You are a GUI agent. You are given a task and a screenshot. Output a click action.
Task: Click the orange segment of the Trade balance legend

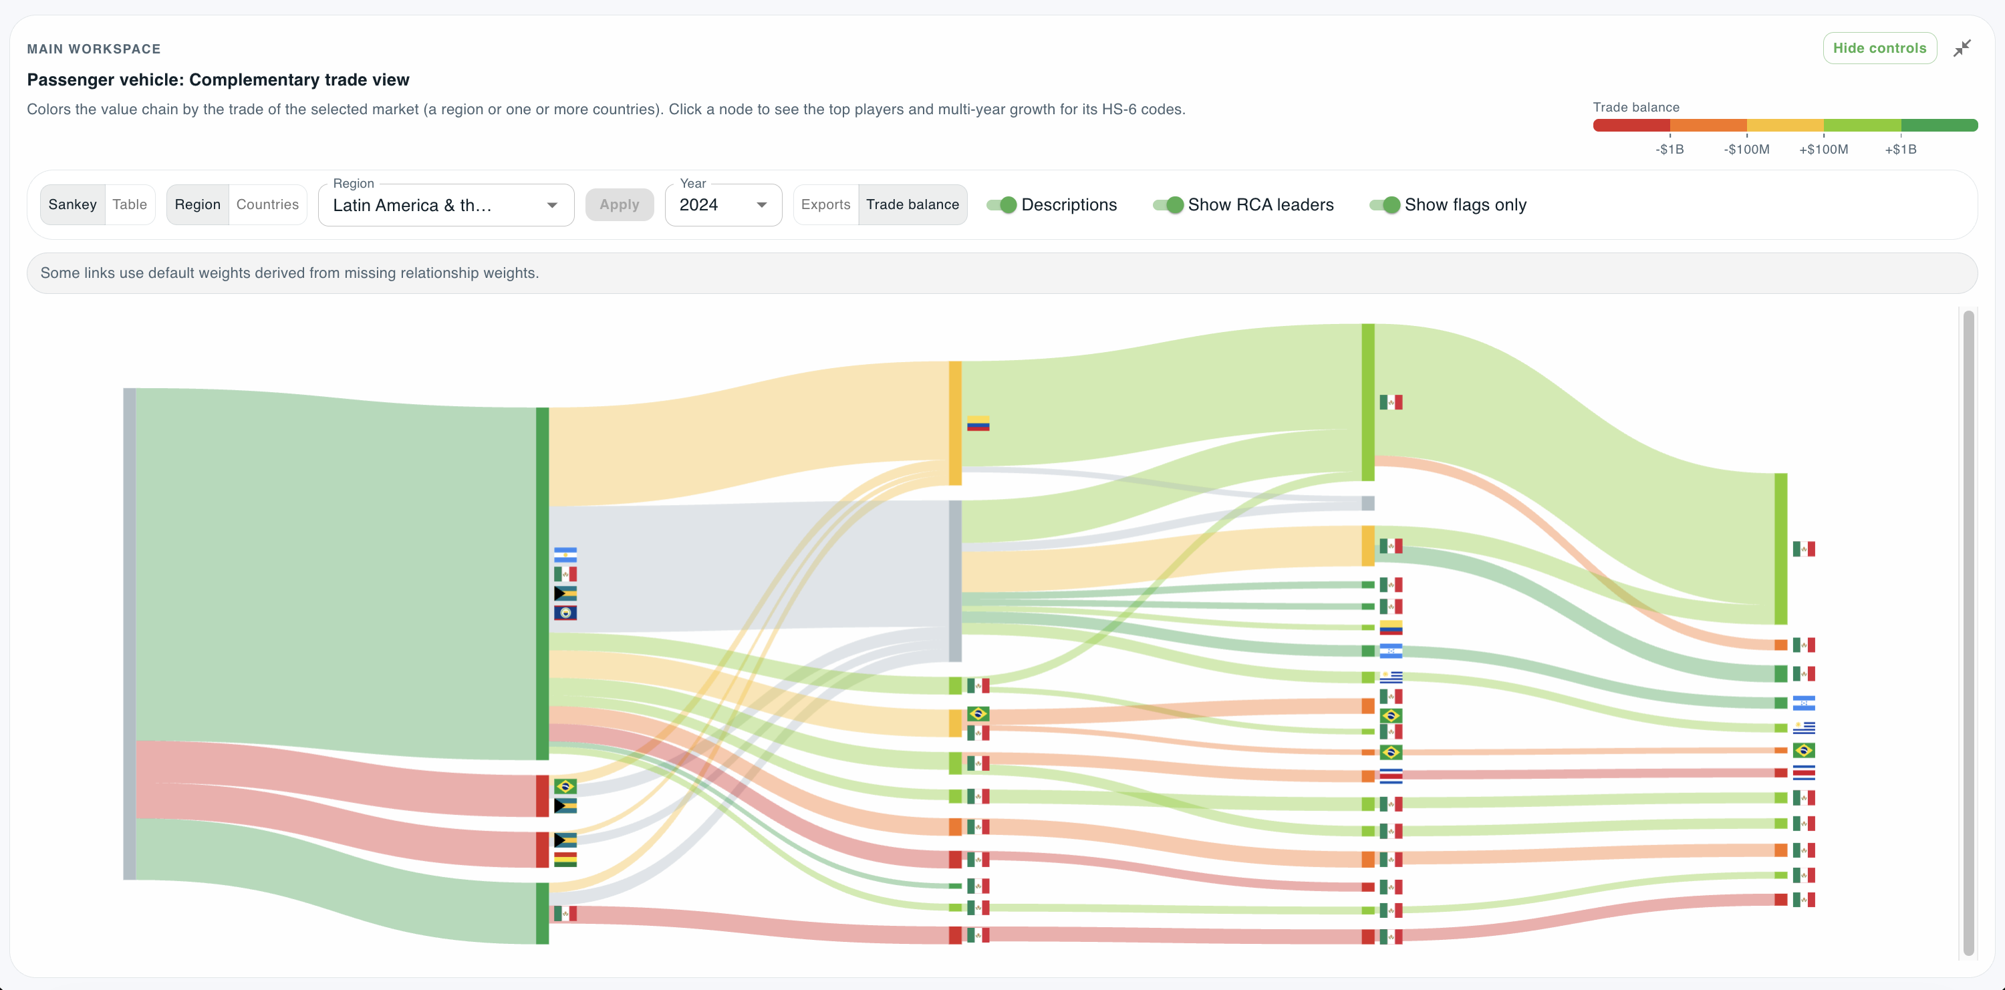pyautogui.click(x=1708, y=125)
